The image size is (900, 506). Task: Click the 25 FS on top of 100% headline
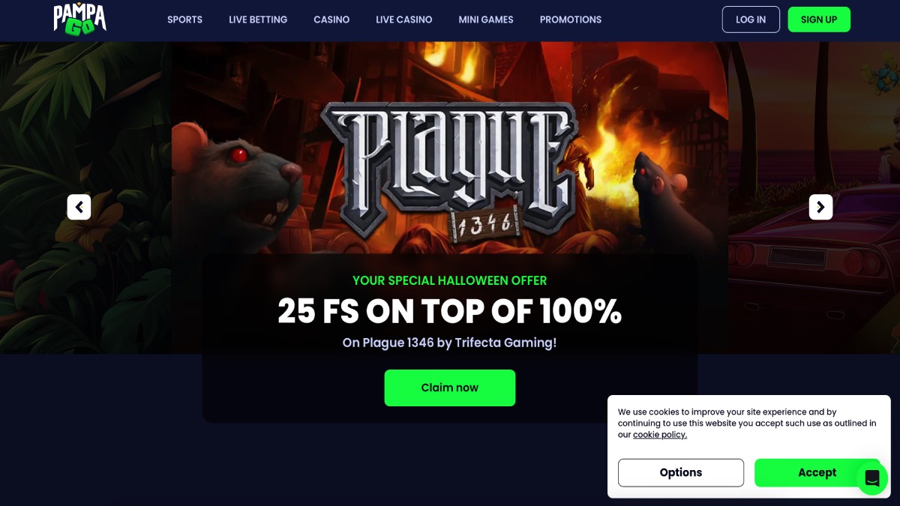tap(450, 311)
